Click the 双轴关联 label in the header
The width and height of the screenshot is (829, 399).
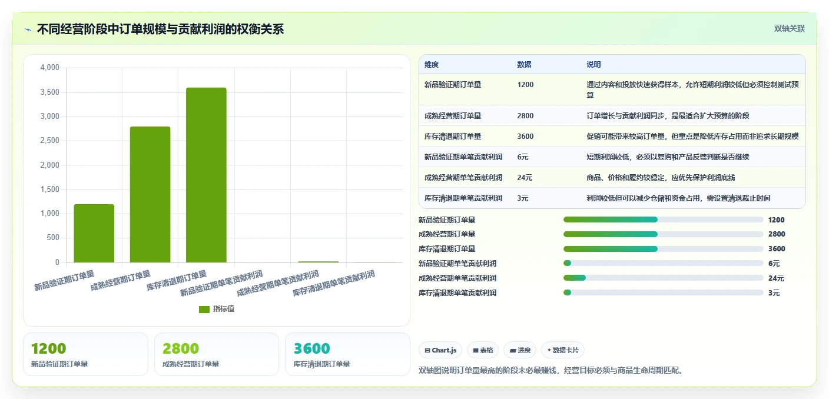coord(789,28)
